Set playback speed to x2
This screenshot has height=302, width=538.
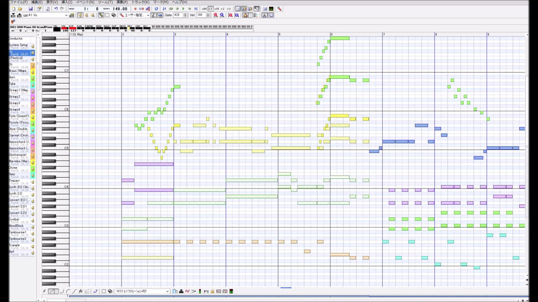point(222,8)
